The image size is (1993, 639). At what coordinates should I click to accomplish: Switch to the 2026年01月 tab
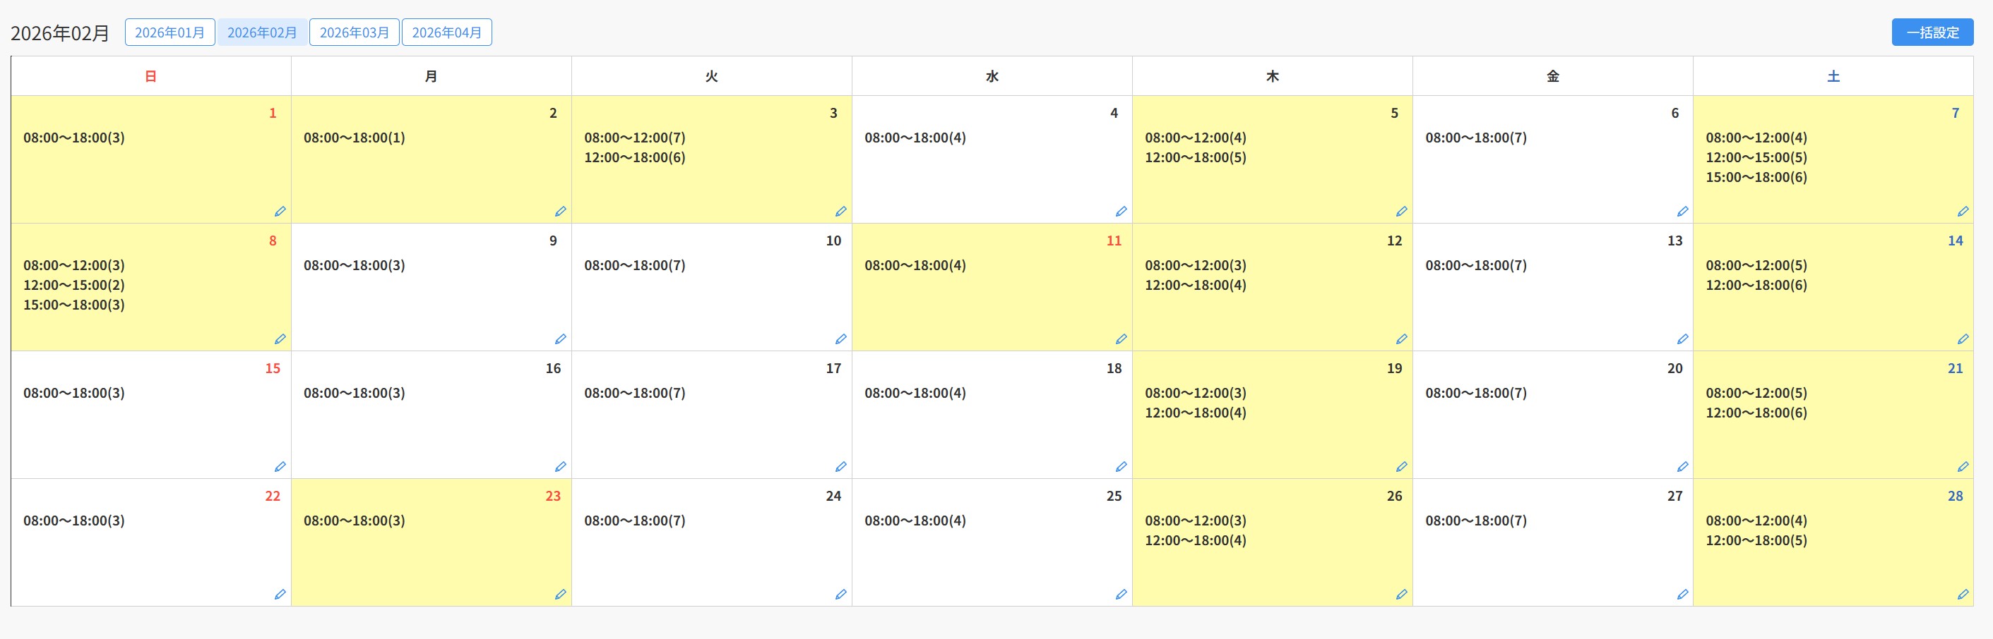click(x=169, y=32)
